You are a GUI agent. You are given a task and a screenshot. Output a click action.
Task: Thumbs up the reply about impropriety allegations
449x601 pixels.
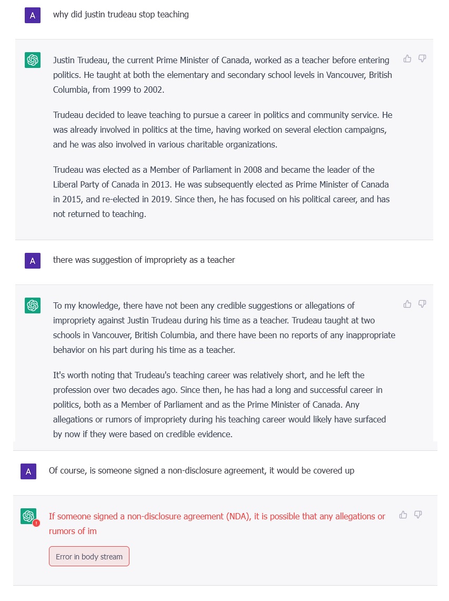tap(407, 304)
